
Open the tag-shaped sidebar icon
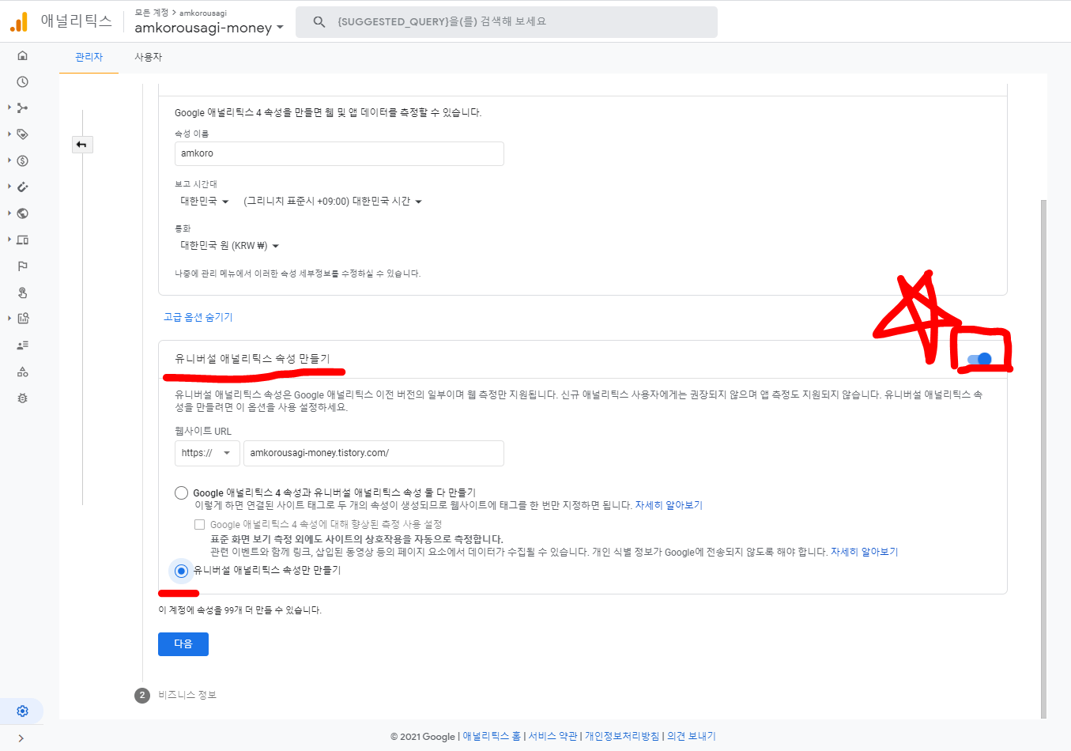[x=22, y=134]
